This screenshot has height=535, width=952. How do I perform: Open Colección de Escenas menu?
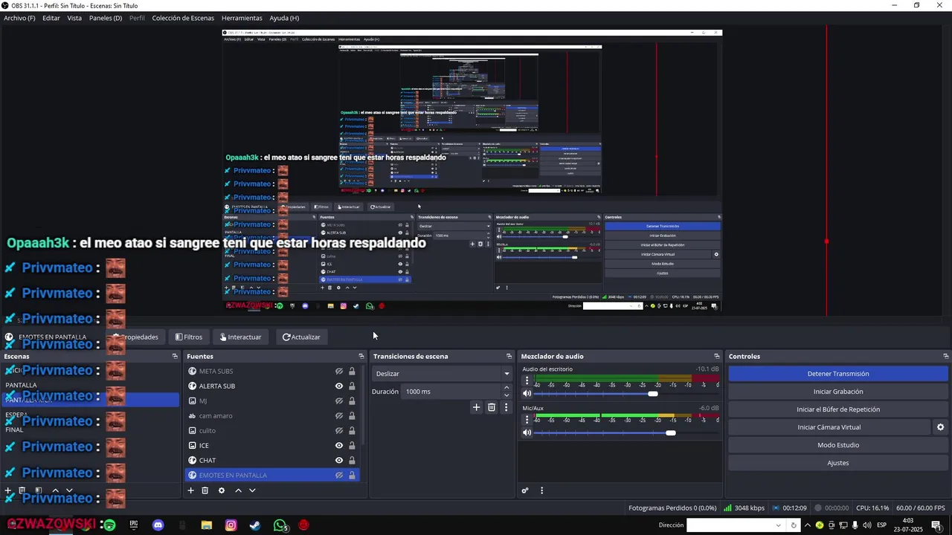(x=183, y=18)
